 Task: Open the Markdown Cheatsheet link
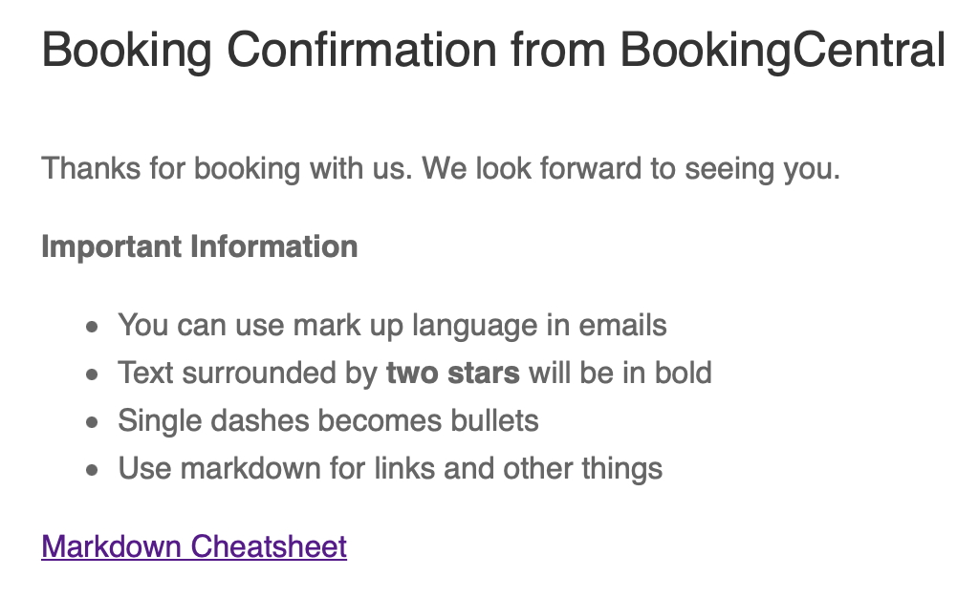coord(194,546)
